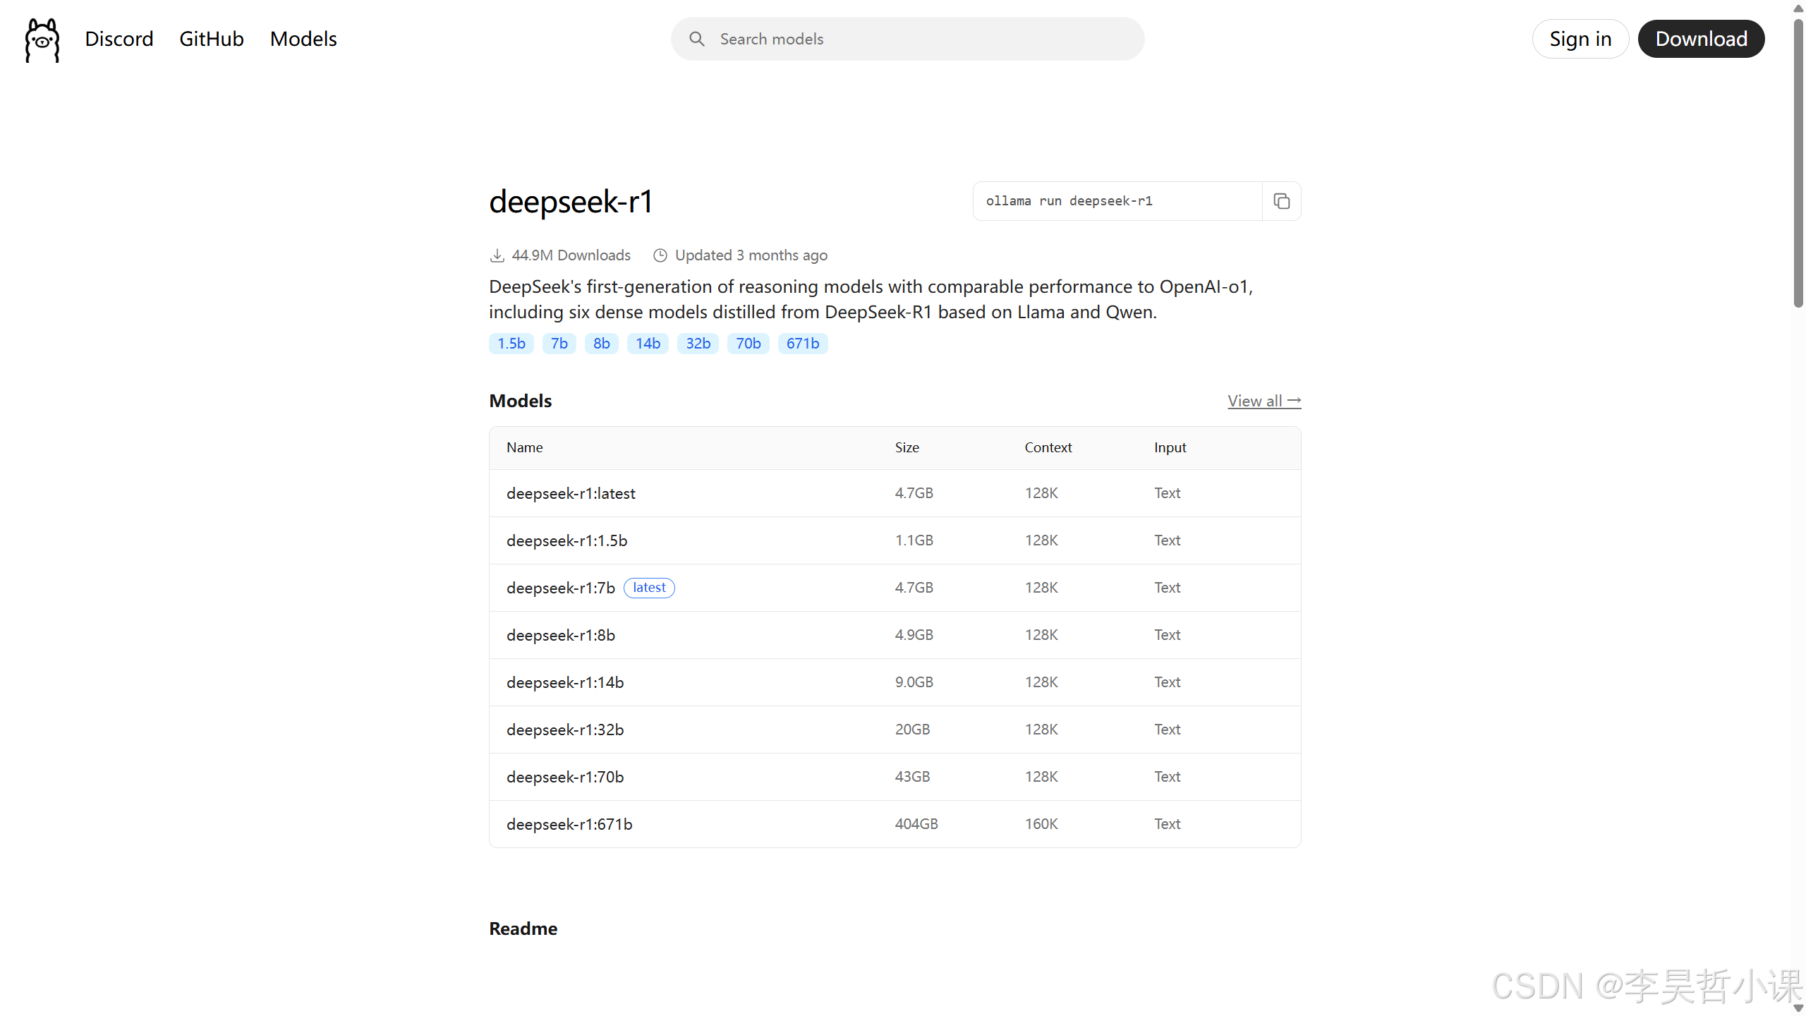The image size is (1806, 1016).
Task: Select the ollama run deepseek-r1 command text
Action: click(1069, 201)
